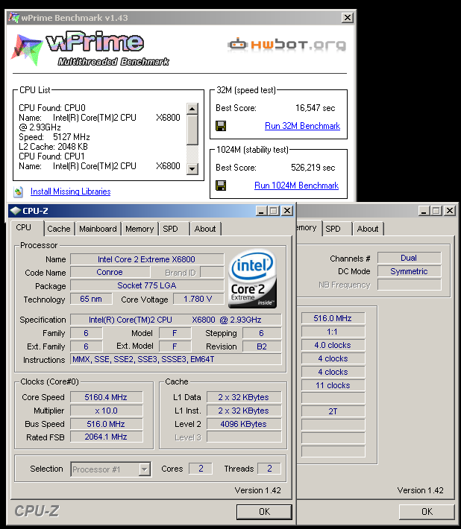The image size is (461, 529).
Task: Click the Technology value 65 nm
Action: pyautogui.click(x=91, y=299)
